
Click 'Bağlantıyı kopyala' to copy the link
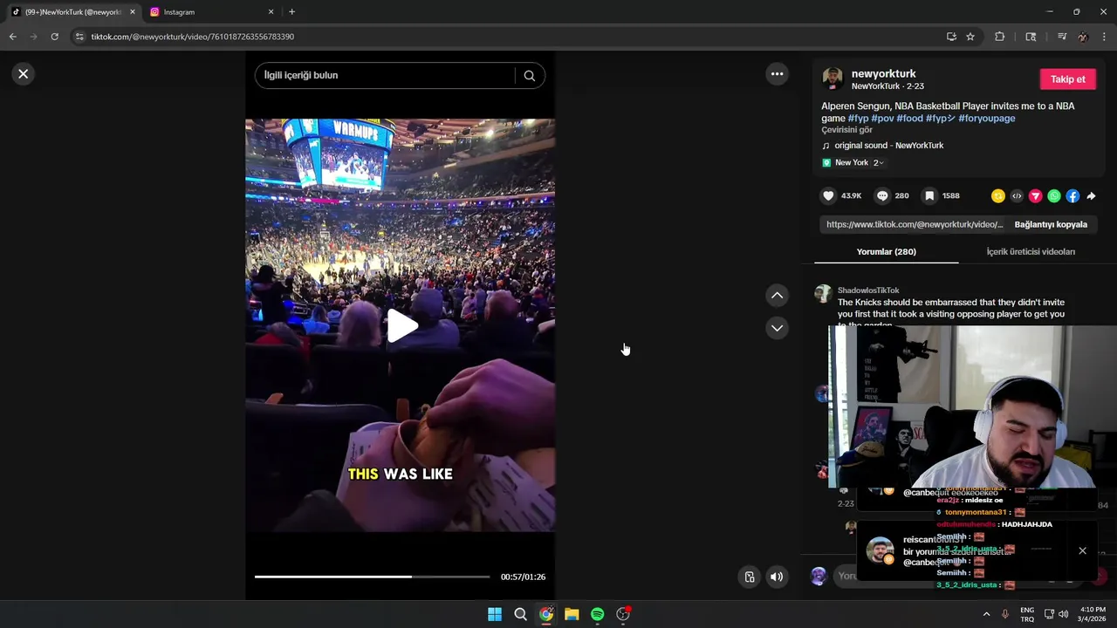[1051, 224]
